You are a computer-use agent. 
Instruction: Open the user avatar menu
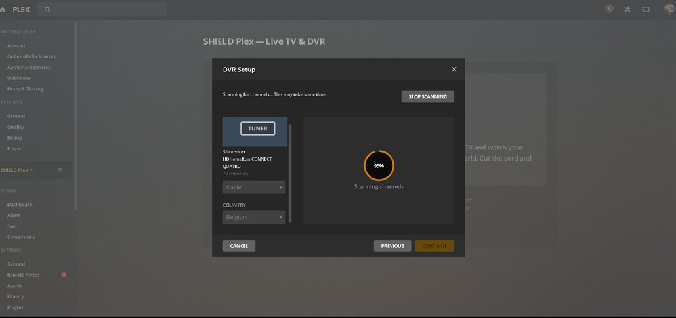[669, 9]
